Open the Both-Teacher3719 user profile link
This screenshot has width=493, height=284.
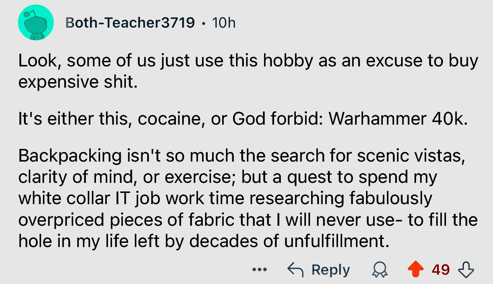point(130,23)
